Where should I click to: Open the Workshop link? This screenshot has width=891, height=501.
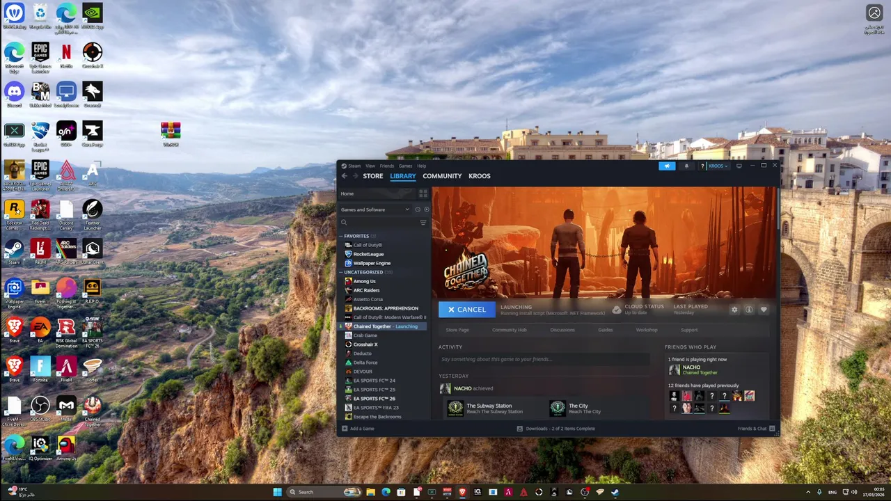click(x=647, y=330)
